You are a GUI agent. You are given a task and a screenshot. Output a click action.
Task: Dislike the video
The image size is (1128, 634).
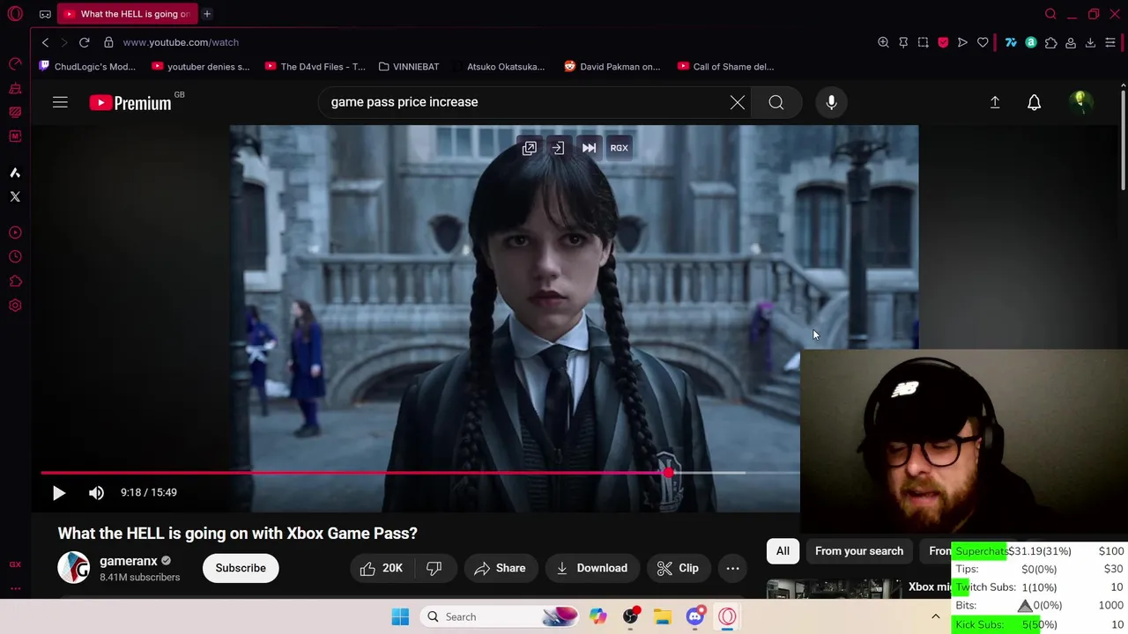click(x=434, y=568)
